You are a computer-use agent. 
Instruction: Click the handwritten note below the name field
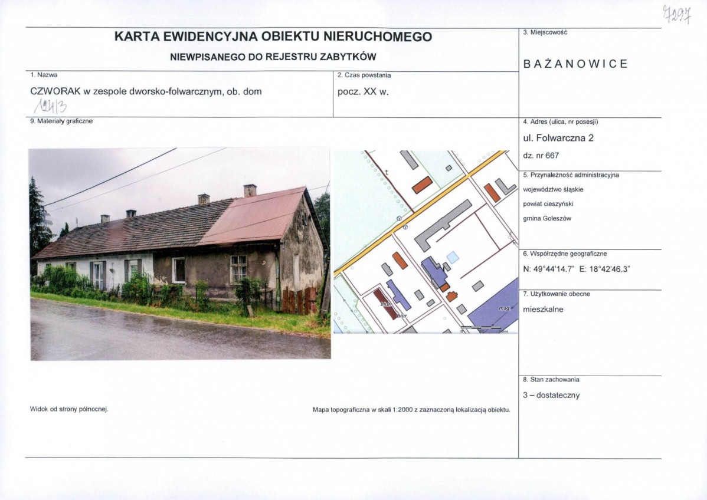click(51, 106)
